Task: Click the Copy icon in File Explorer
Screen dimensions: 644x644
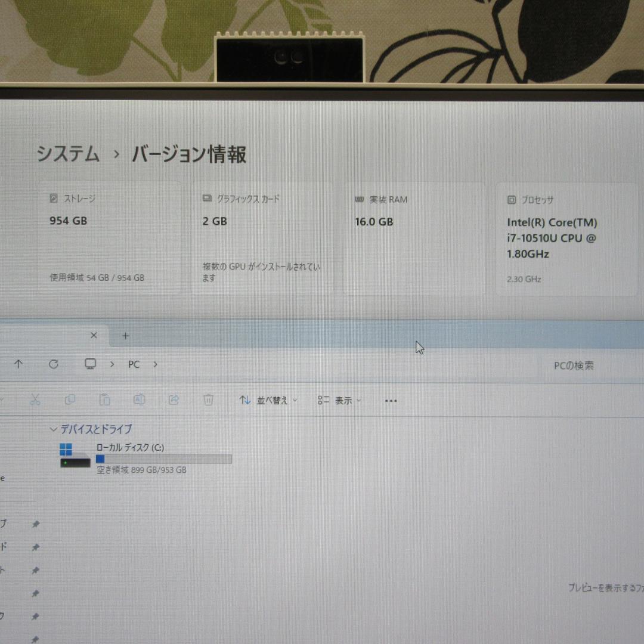Action: [70, 400]
